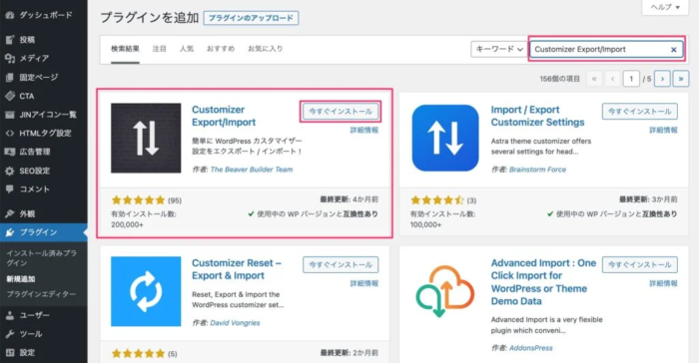
Task: Click the CTA diamond icon
Action: tap(9, 96)
